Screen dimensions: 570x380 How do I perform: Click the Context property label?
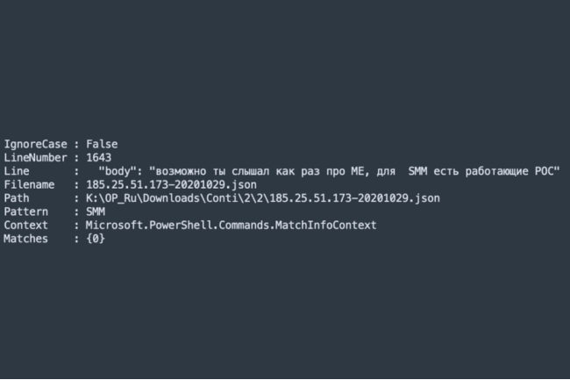click(x=26, y=225)
